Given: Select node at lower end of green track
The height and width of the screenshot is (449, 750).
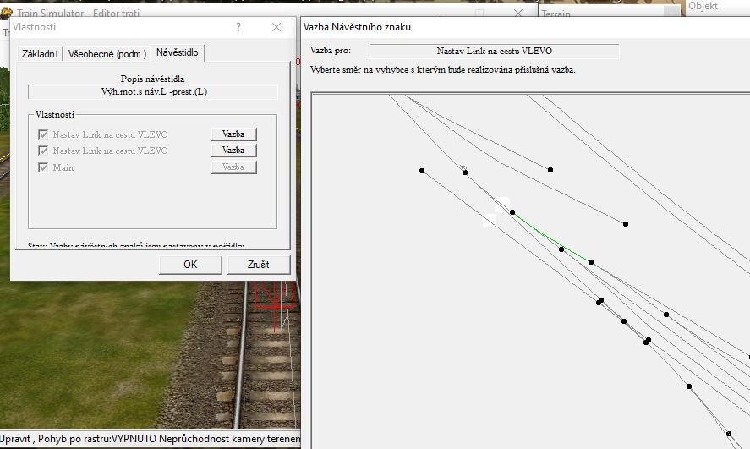Looking at the screenshot, I should pyautogui.click(x=591, y=262).
